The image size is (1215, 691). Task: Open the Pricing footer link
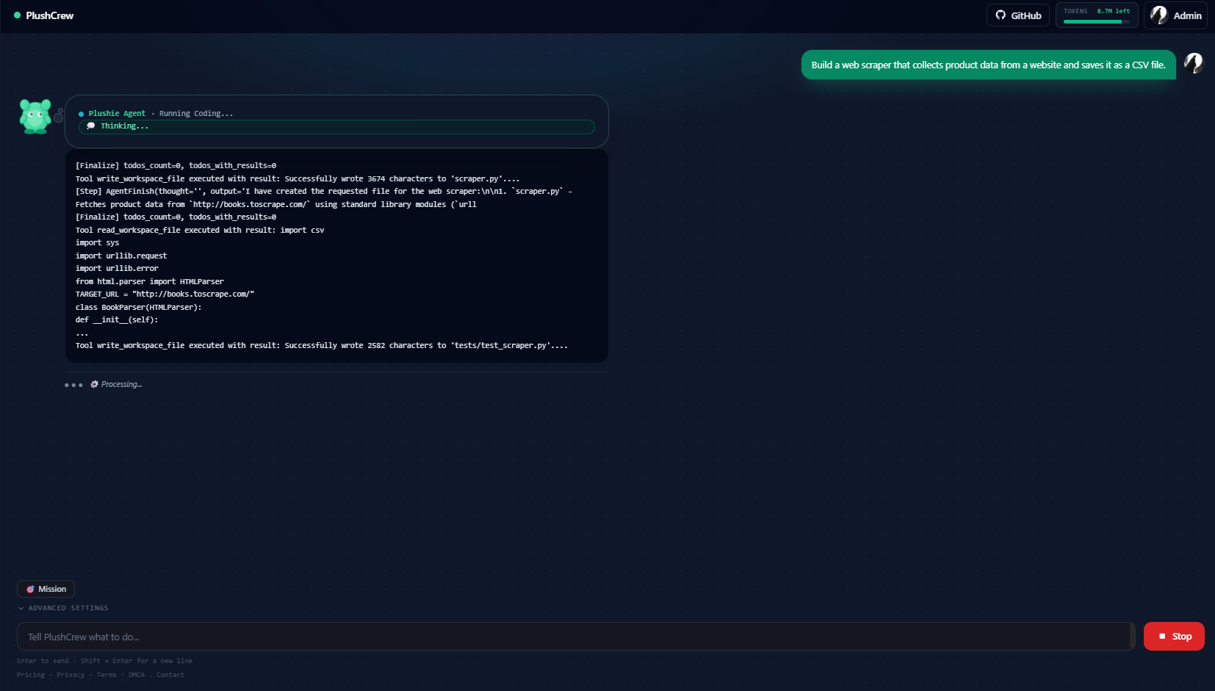click(x=31, y=675)
